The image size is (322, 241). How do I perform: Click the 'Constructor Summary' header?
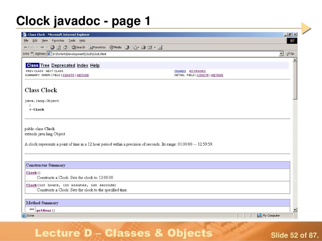pyautogui.click(x=46, y=165)
